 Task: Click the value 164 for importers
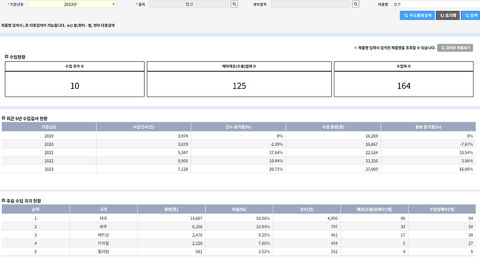(403, 86)
